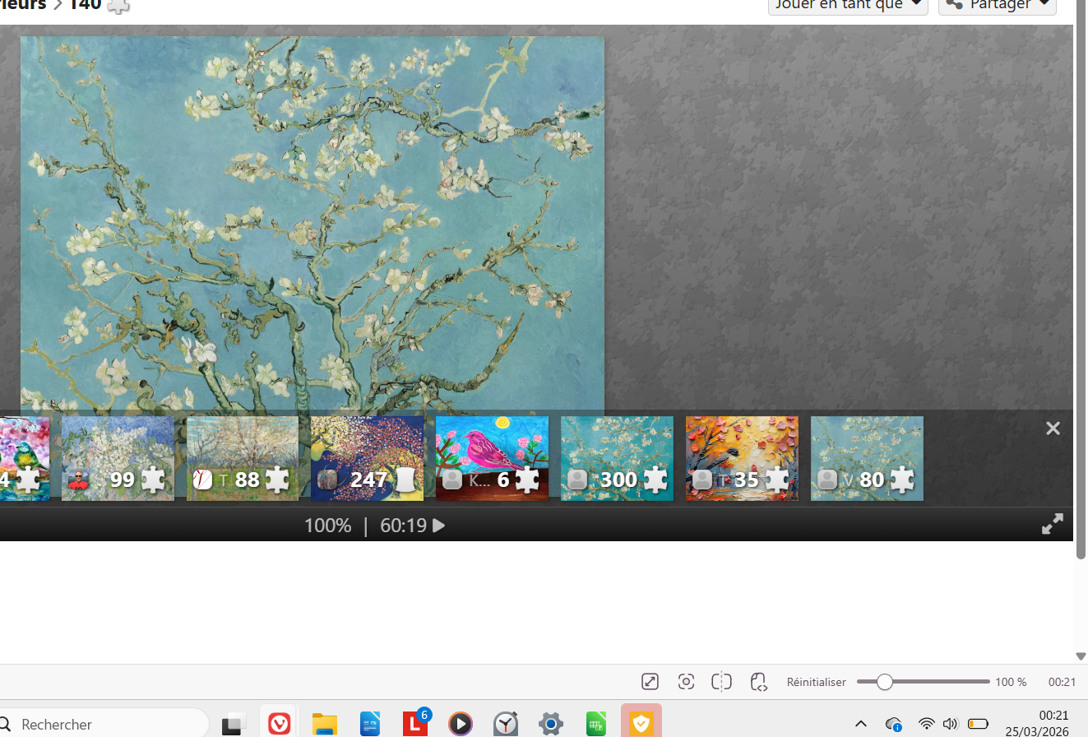1088x737 pixels.
Task: Toggle the split-view icon in bottom toolbar
Action: coord(722,682)
